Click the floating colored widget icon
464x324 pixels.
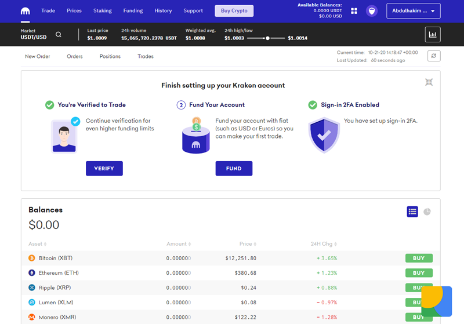[x=437, y=301]
